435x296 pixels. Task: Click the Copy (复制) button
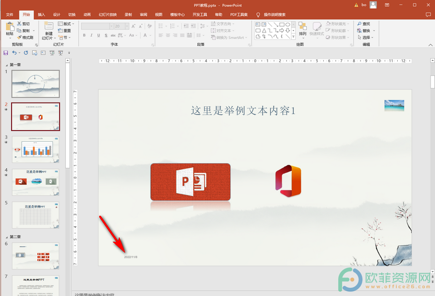click(23, 30)
